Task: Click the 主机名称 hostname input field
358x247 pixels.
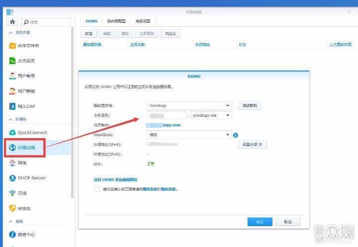Action: click(167, 115)
